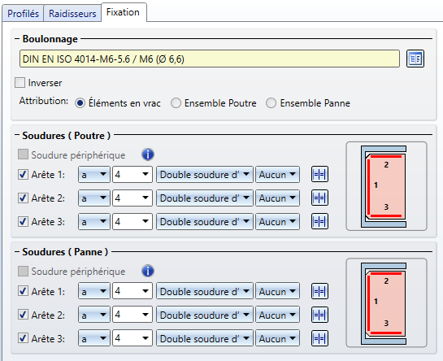Viewport: 443px width, 361px height.
Task: Open Poutre Arête 3 'a' dropdown
Action: [94, 221]
